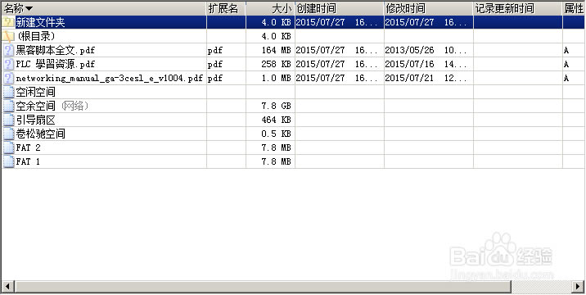The image size is (586, 295).
Task: Click the 7.8 GB size cell
Action: [276, 106]
